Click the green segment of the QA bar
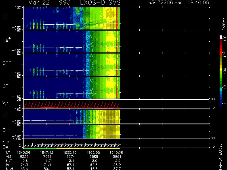The image size is (227, 170). click(40, 148)
